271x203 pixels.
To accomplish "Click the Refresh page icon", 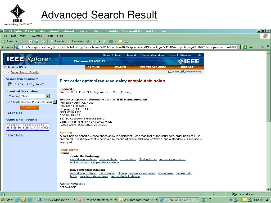I will [x=37, y=41].
